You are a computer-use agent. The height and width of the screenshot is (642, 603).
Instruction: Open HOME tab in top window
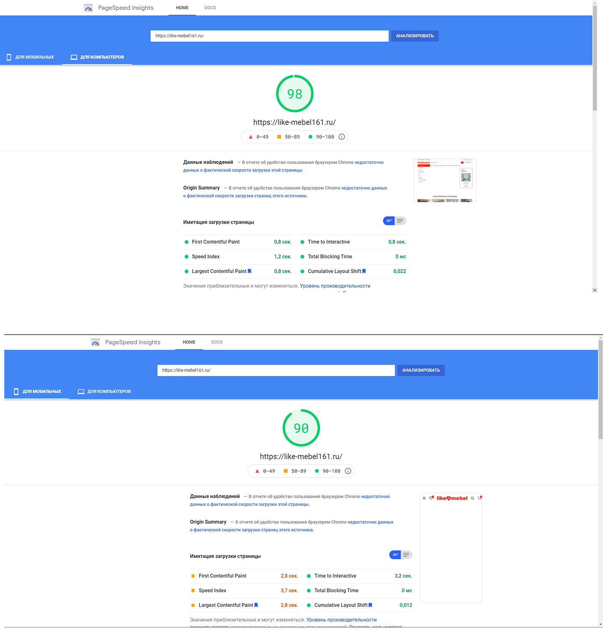pos(182,8)
